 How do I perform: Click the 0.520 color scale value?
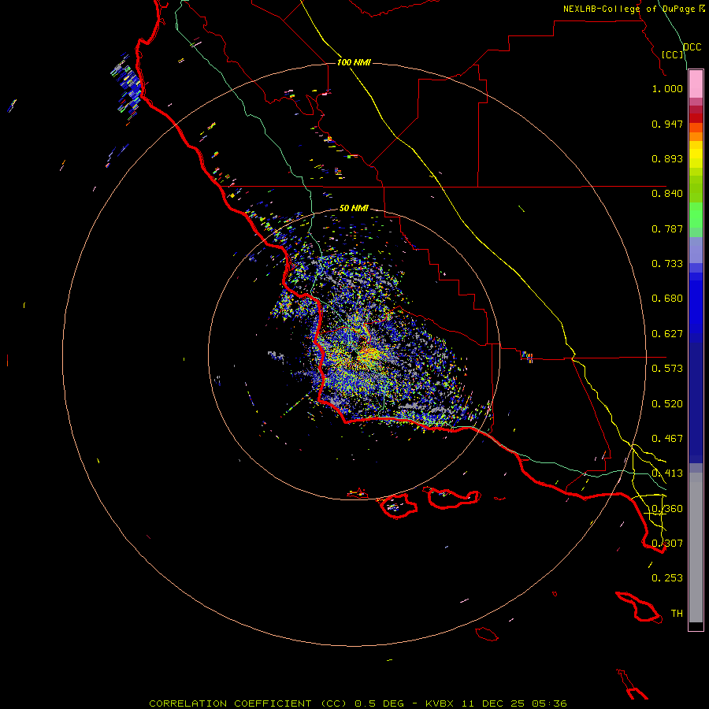click(x=667, y=404)
